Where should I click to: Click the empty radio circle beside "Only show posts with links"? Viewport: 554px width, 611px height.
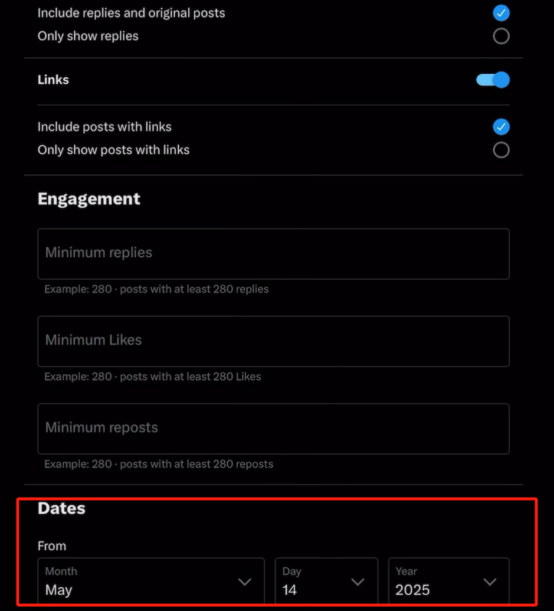[501, 150]
